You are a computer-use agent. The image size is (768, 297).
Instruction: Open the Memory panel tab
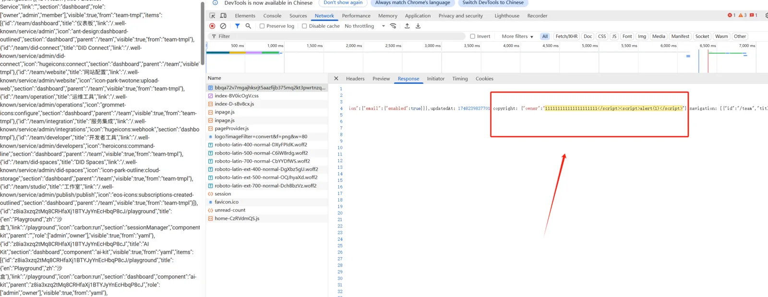[x=388, y=16]
